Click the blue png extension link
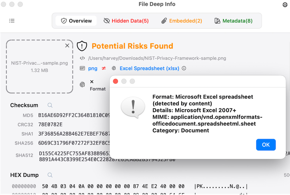Screen dimensions: 290x195 93,68
